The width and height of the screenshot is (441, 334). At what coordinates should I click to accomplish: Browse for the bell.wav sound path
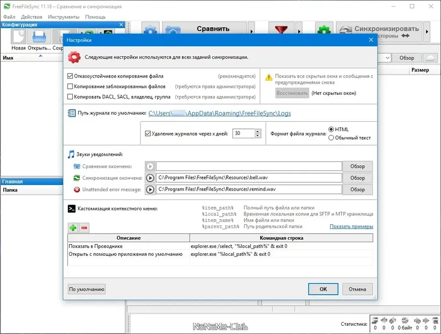pyautogui.click(x=357, y=178)
